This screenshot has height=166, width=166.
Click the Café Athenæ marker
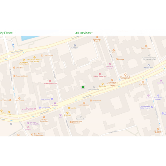click(42, 56)
